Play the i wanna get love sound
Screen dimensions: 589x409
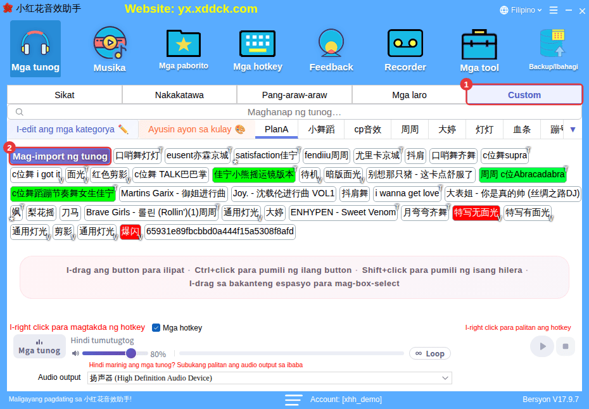pos(407,194)
